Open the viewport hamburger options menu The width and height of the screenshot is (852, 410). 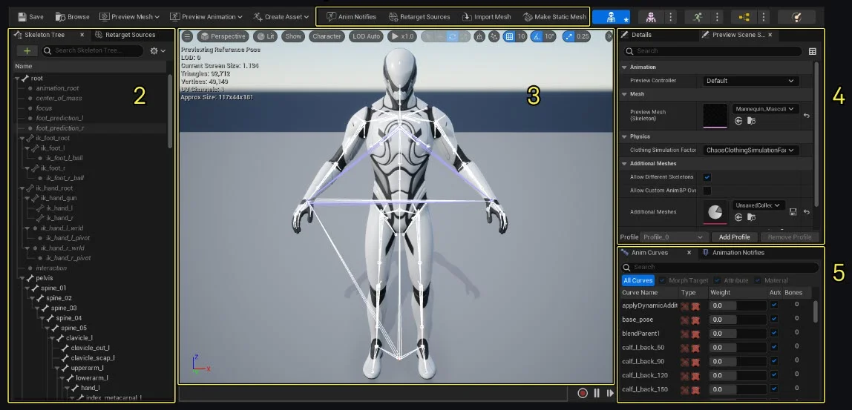coord(188,36)
